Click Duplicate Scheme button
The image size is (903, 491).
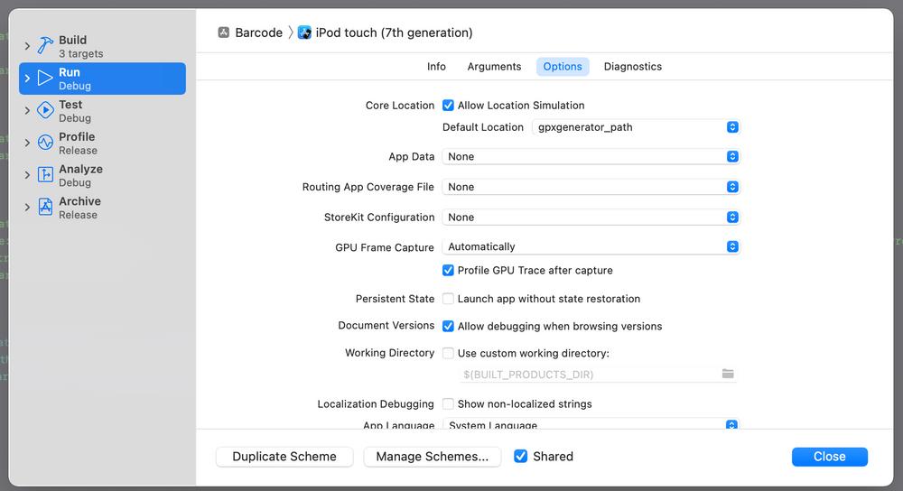coord(284,457)
